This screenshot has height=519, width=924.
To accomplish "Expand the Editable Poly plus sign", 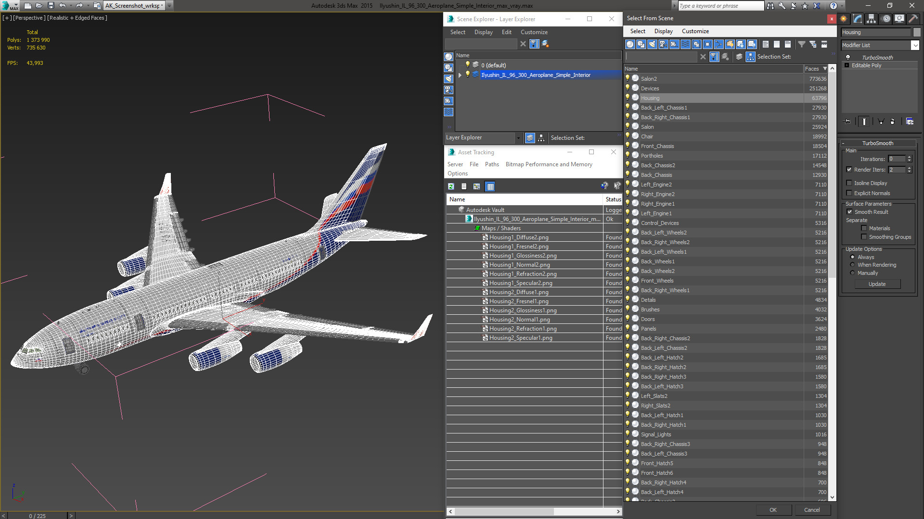I will click(x=847, y=65).
